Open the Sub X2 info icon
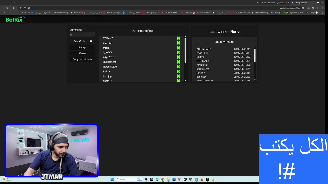The image size is (328, 184). point(84,41)
